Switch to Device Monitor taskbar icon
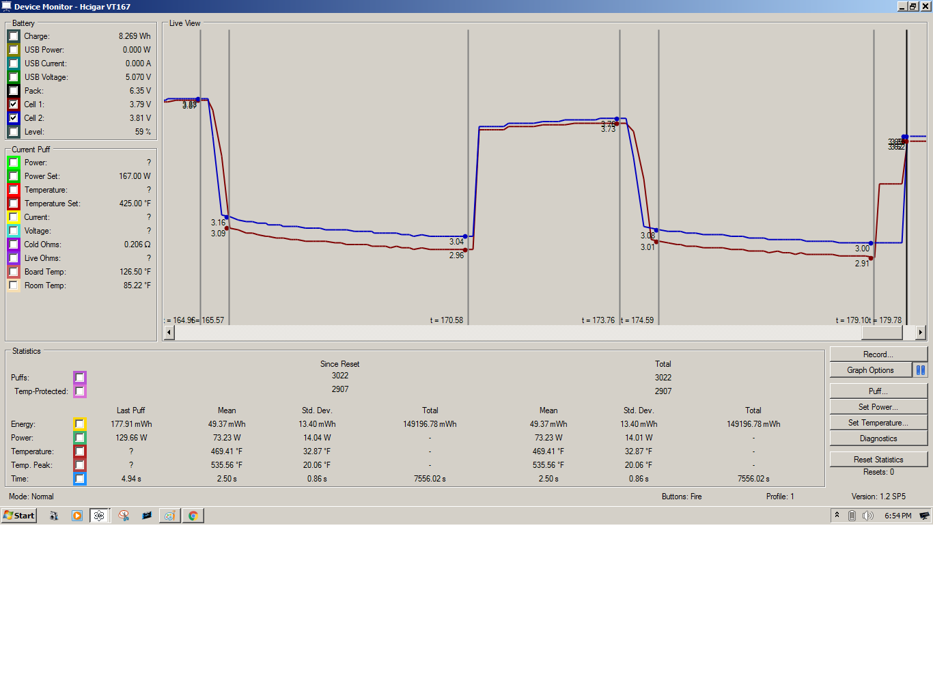The height and width of the screenshot is (683, 933). [x=100, y=516]
